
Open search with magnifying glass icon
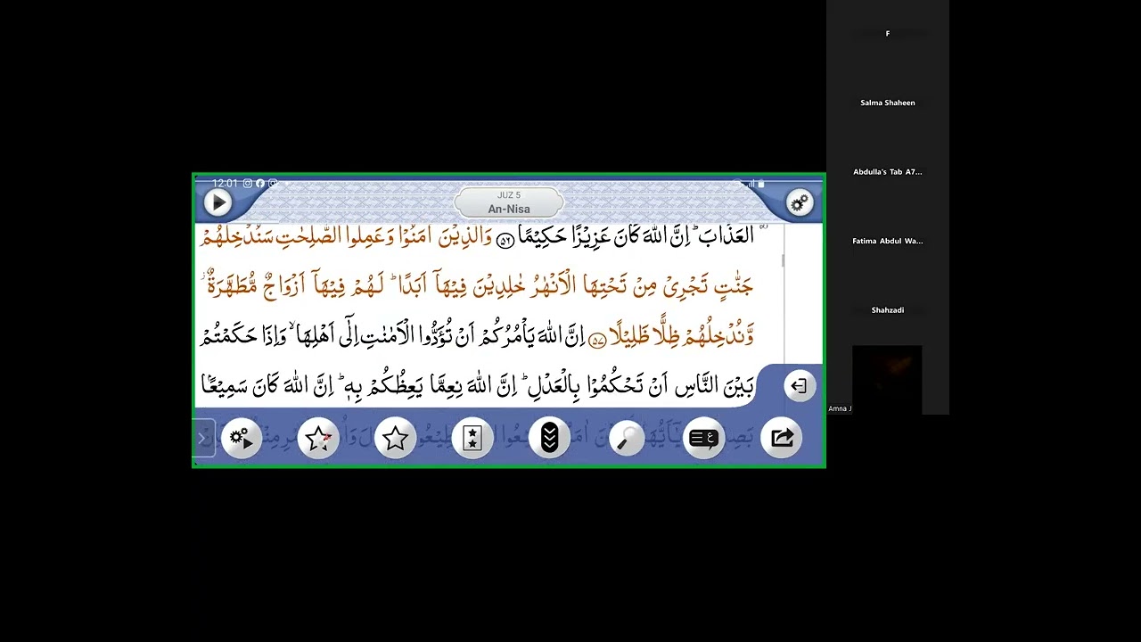click(x=627, y=438)
